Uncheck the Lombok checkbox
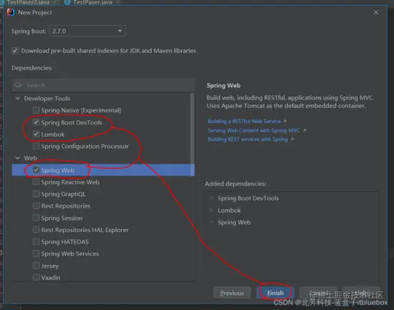 [37, 134]
